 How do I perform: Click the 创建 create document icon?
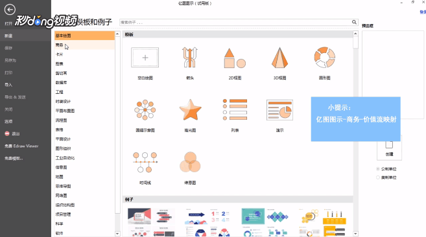click(x=389, y=148)
